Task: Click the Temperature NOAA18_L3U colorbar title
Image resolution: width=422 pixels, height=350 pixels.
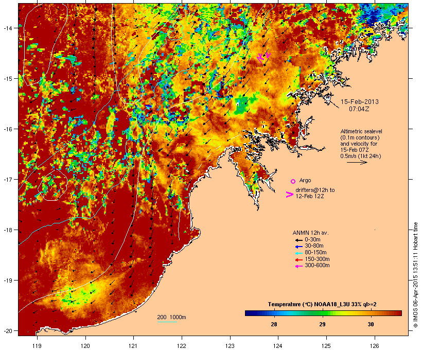Action: [x=322, y=305]
